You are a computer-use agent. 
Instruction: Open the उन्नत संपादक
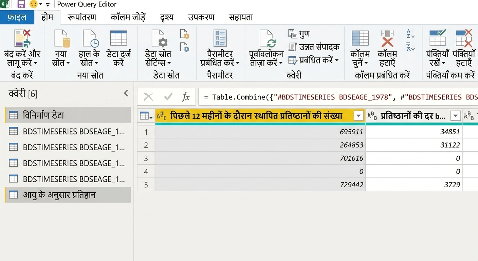(314, 47)
